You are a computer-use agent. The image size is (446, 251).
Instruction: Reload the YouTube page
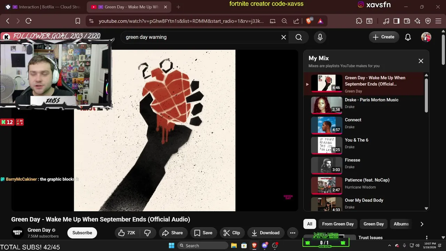[x=29, y=21]
